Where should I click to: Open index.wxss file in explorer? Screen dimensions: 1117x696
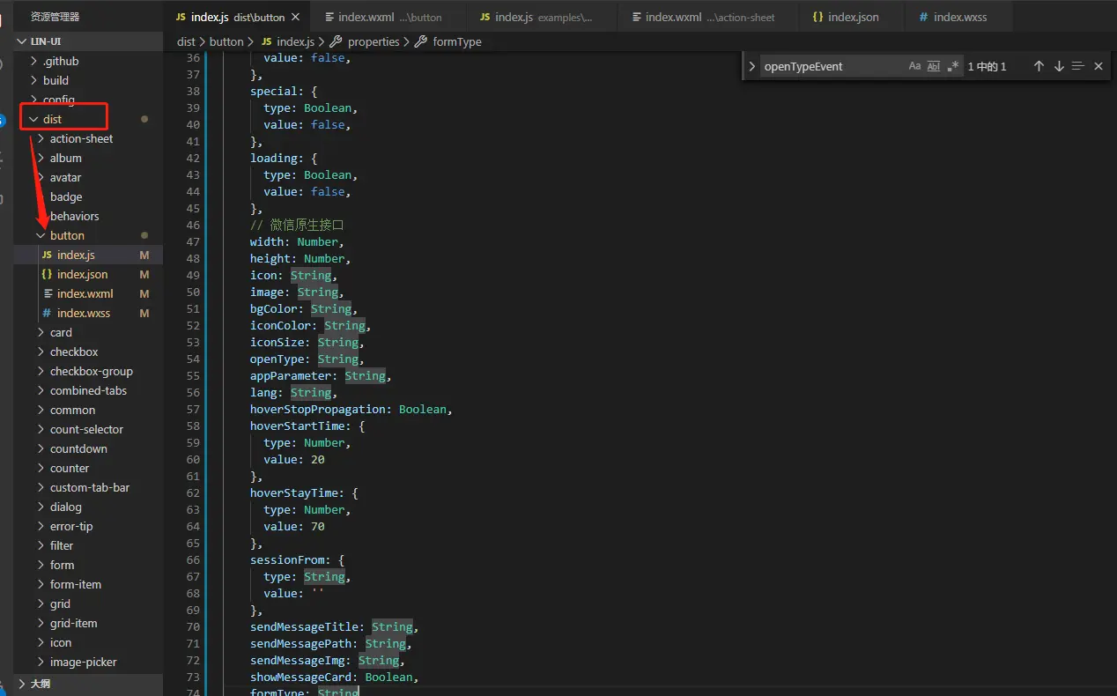point(84,313)
